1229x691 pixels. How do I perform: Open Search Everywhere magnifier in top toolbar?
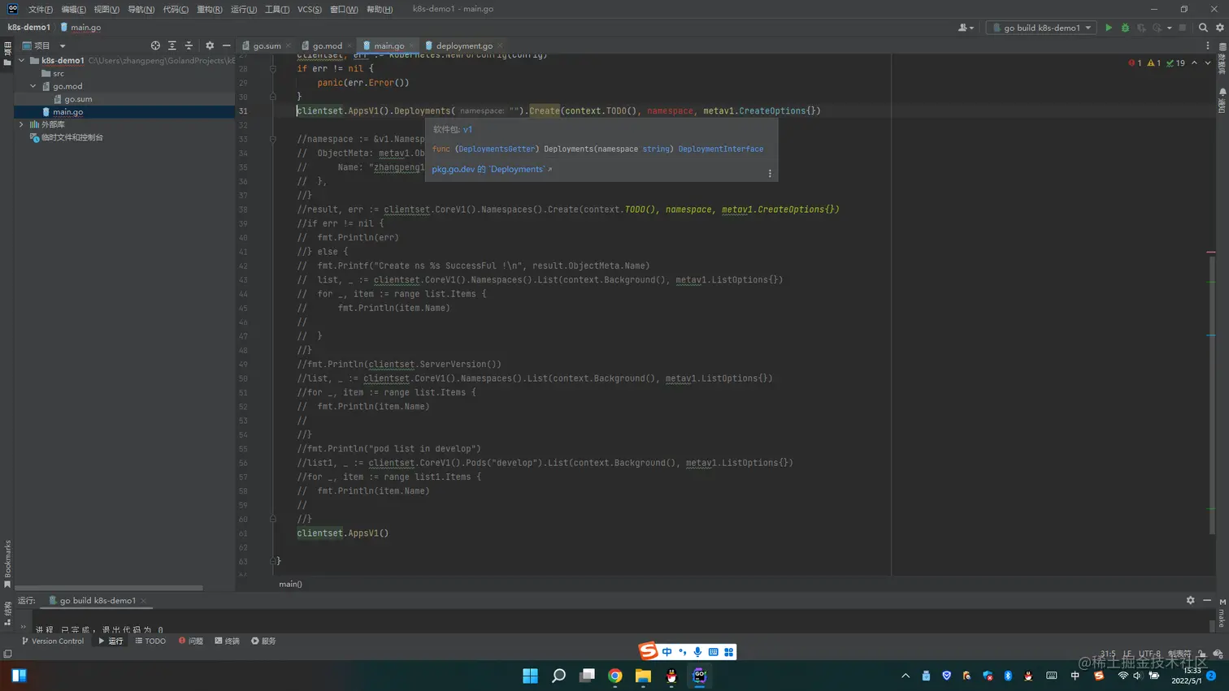[1203, 28]
